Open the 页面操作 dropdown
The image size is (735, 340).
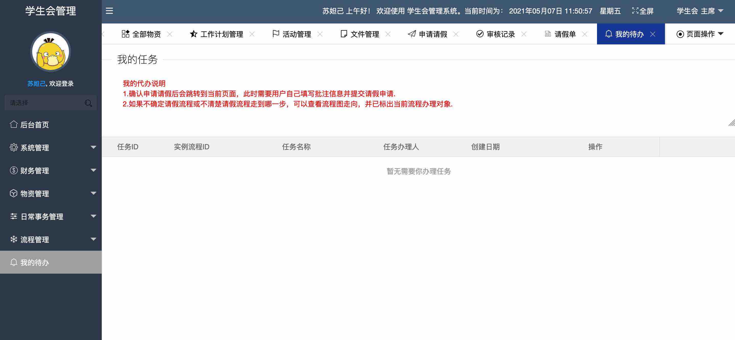[x=700, y=34]
